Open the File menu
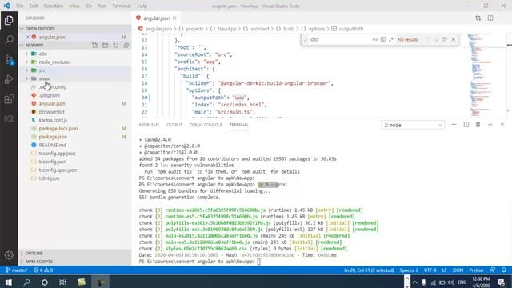 (19, 6)
